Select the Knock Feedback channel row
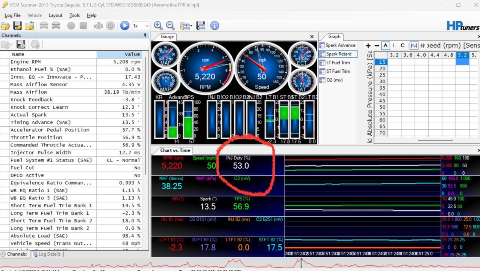 tap(71, 99)
